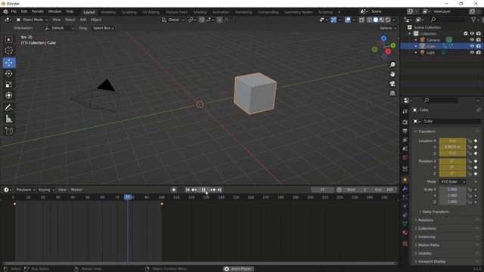Choose the Move tool
The width and height of the screenshot is (484, 272).
(9, 63)
